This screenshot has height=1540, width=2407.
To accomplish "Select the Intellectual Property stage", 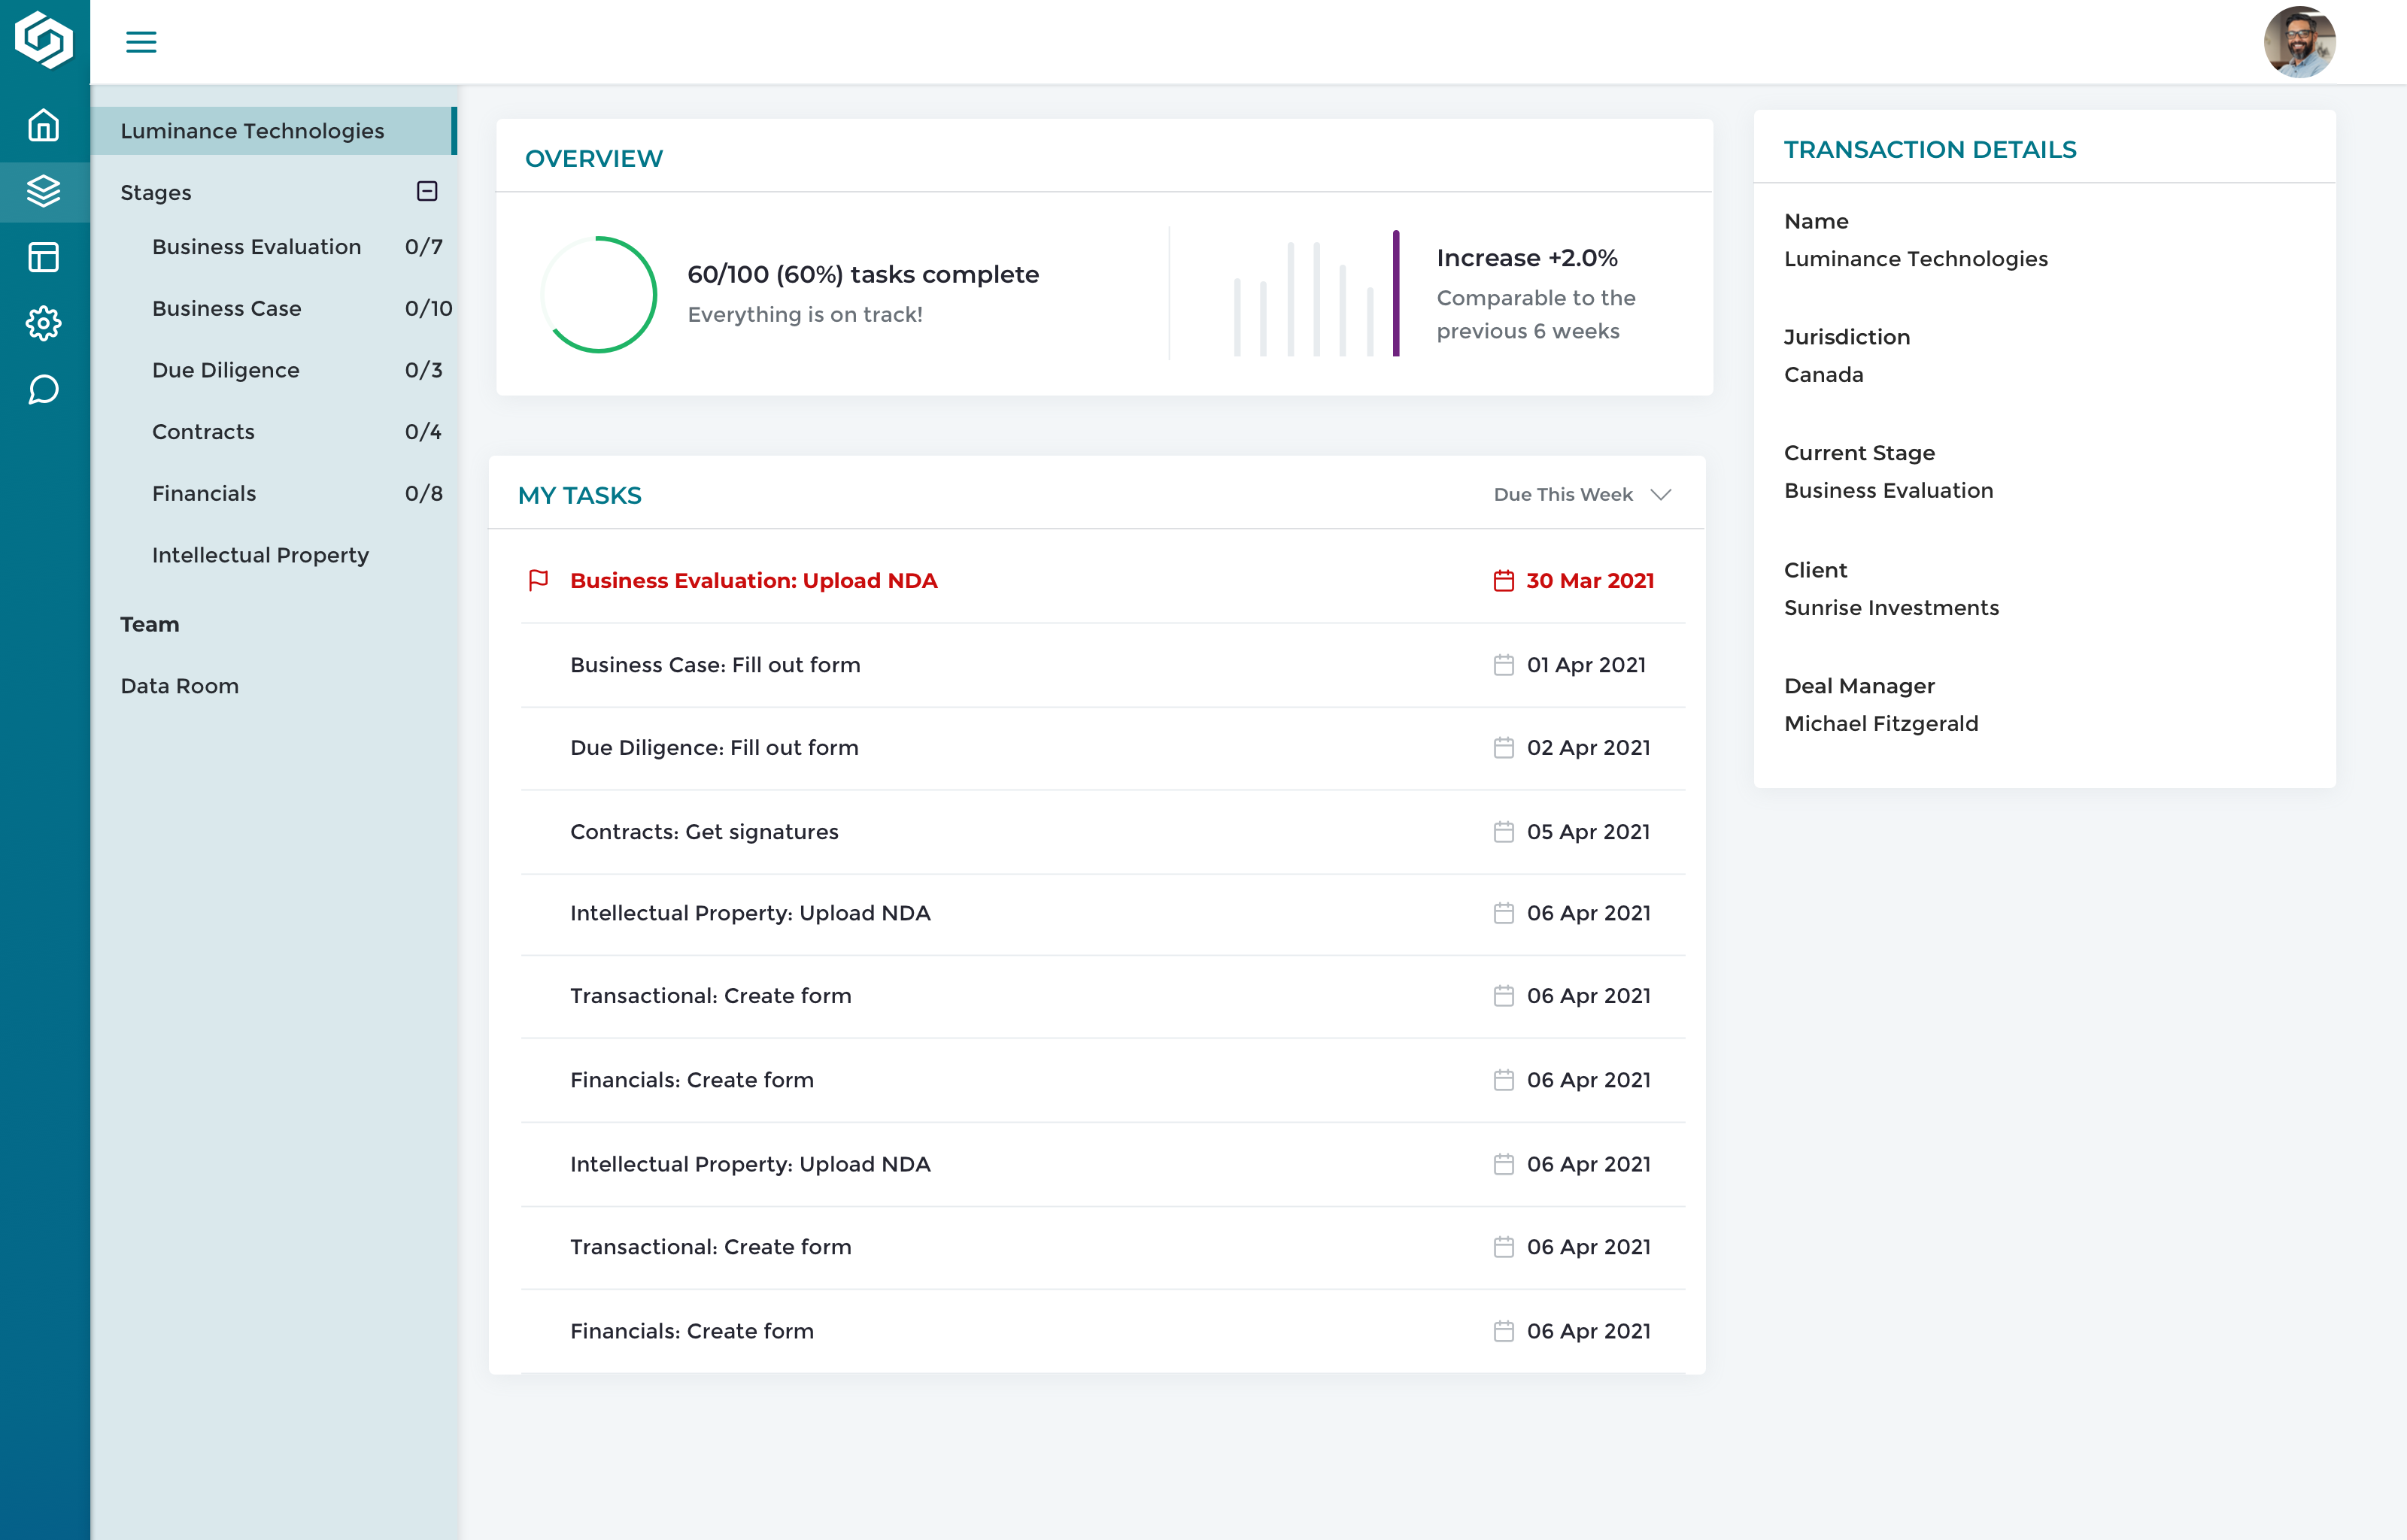I will pos(260,555).
